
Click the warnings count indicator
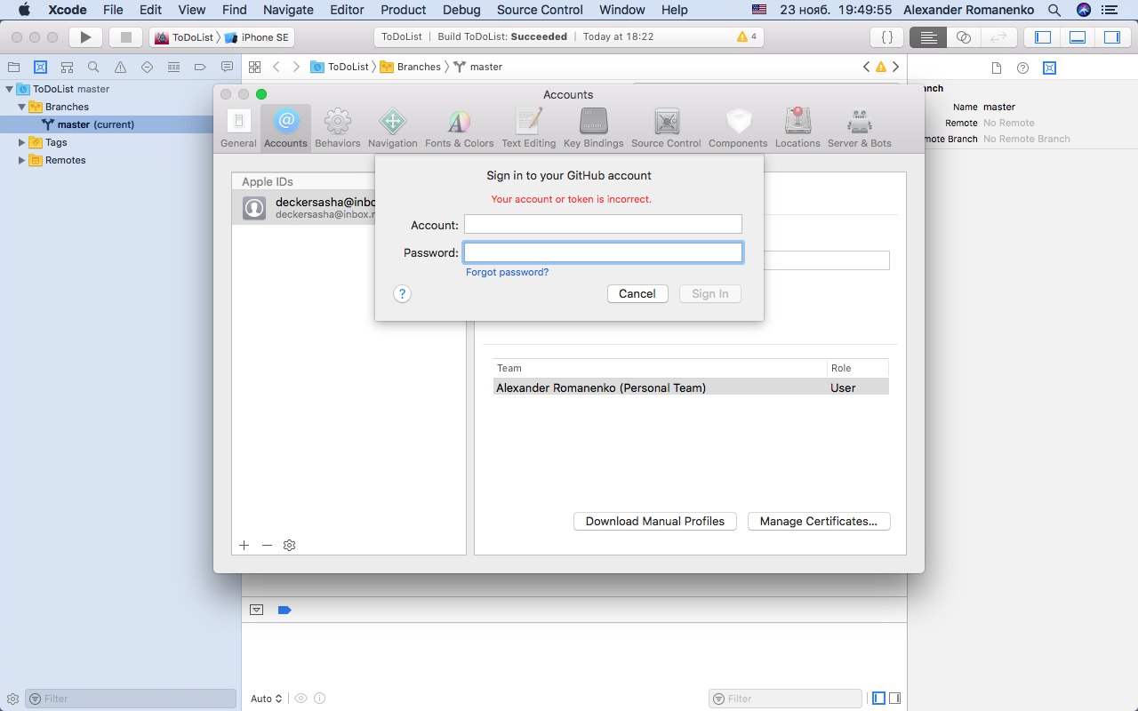pyautogui.click(x=747, y=37)
